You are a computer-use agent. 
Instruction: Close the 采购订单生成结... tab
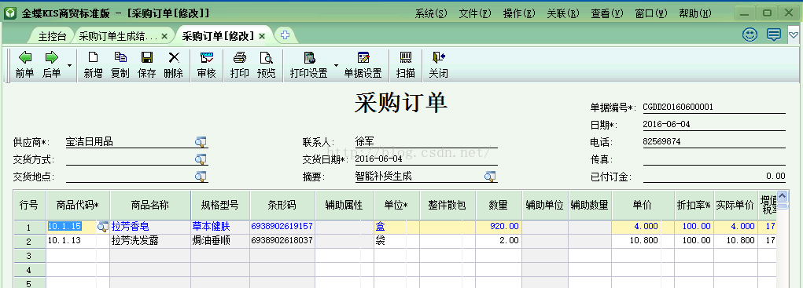coord(164,36)
